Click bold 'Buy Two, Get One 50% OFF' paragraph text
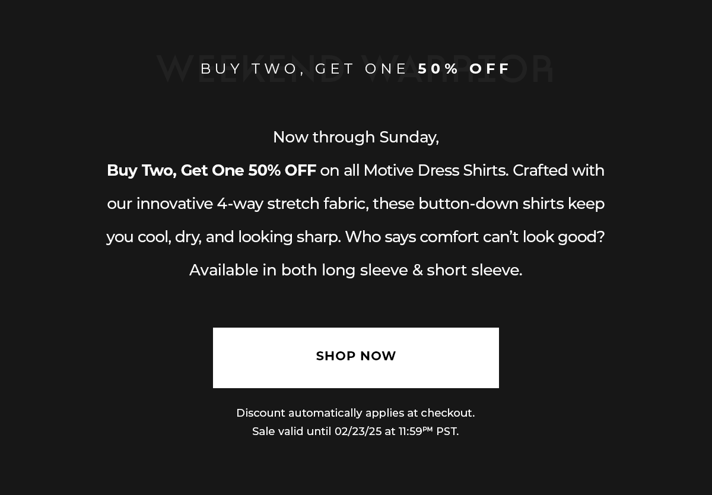This screenshot has width=712, height=495. (211, 170)
